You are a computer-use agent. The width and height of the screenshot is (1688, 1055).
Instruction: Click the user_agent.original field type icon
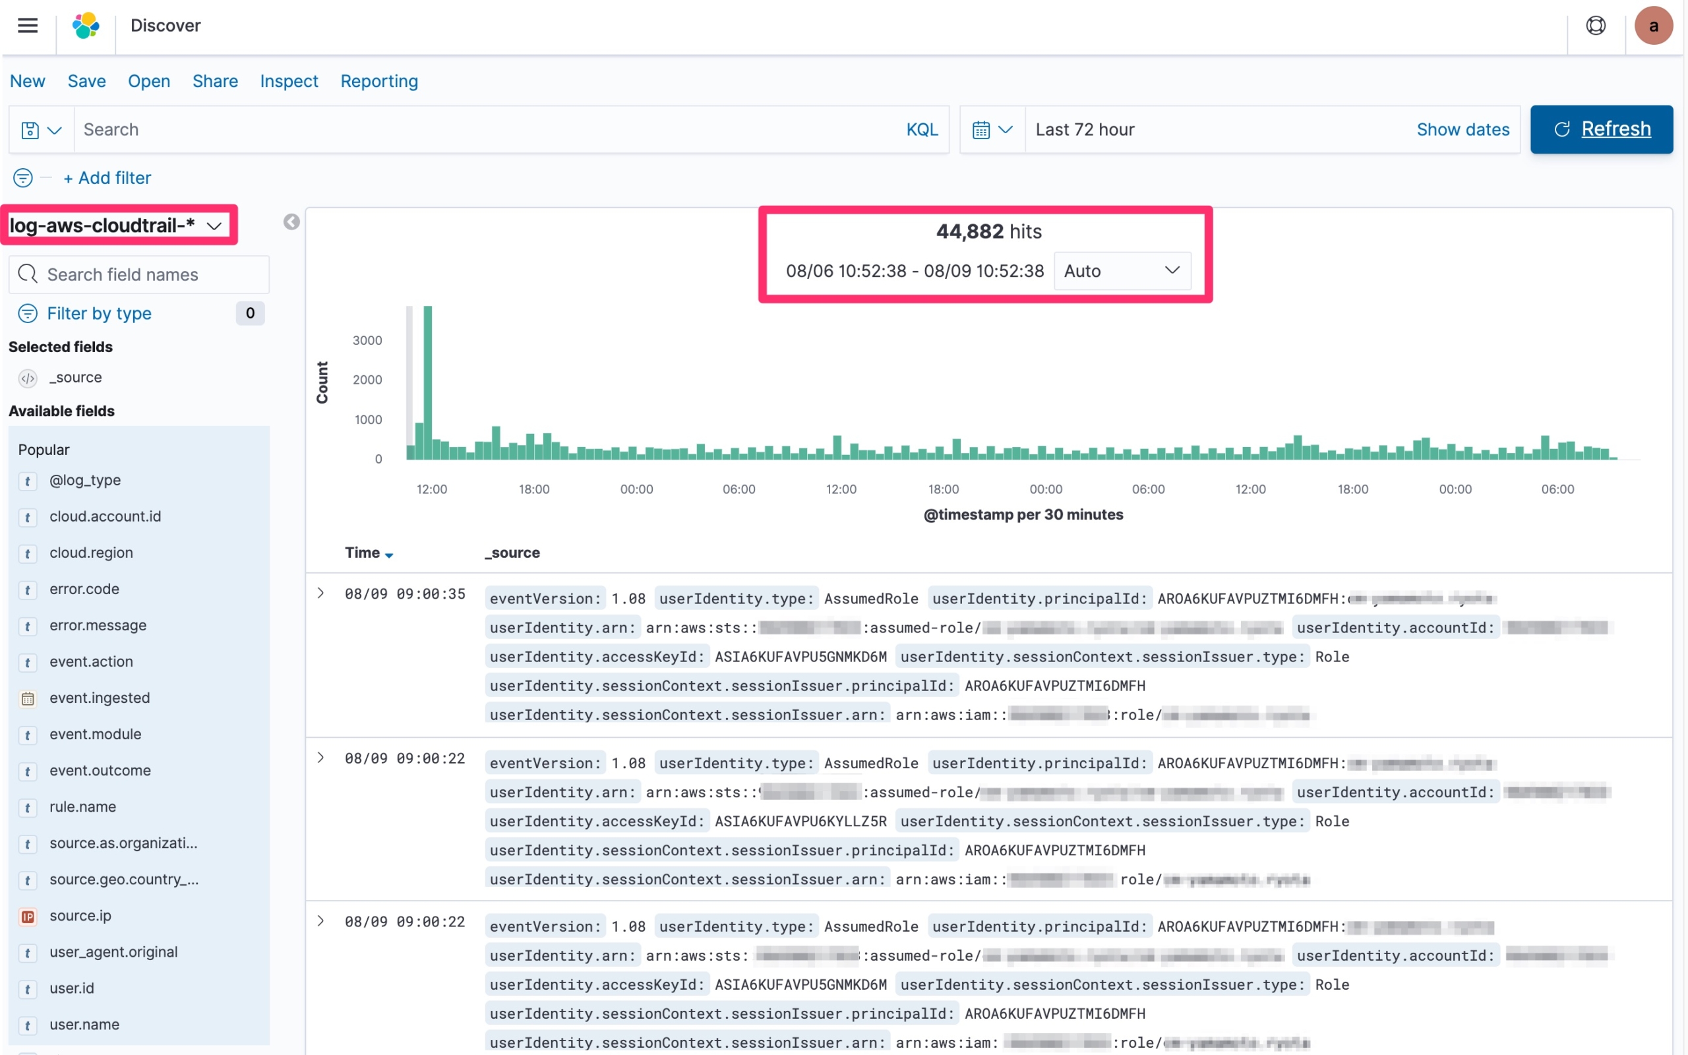pyautogui.click(x=28, y=952)
